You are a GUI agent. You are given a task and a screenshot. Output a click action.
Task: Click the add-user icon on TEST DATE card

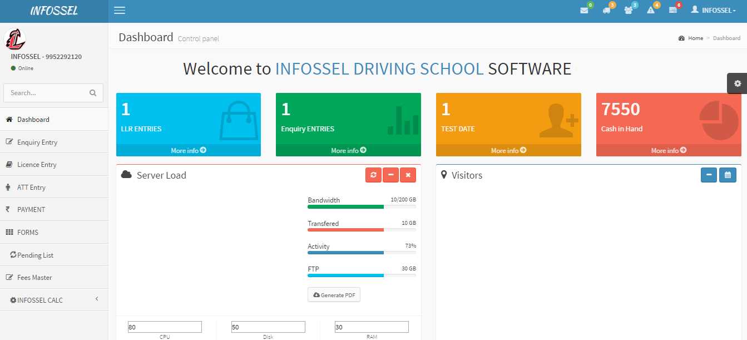pyautogui.click(x=559, y=120)
